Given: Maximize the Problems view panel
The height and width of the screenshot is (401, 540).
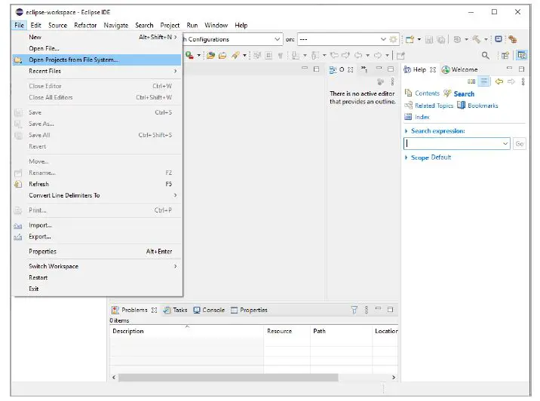Looking at the screenshot, I should click(390, 310).
